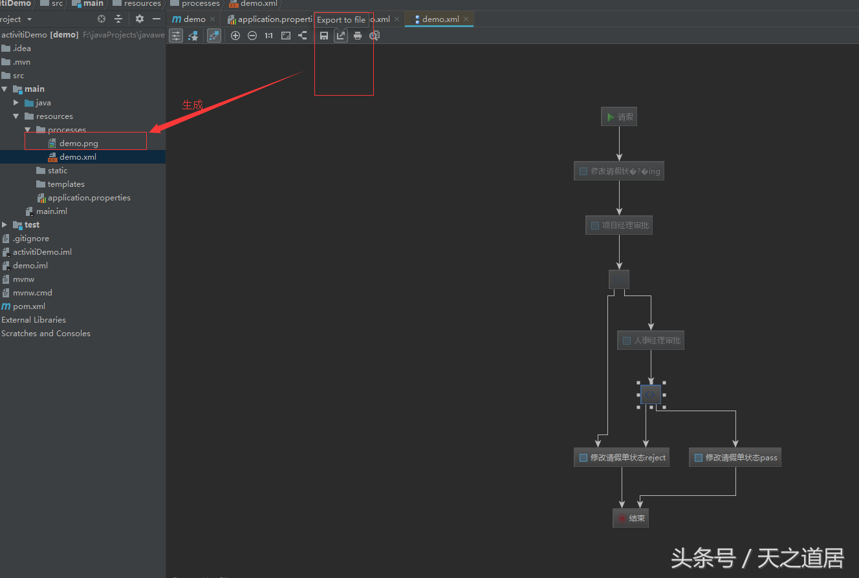Viewport: 859px width, 578px height.
Task: Reset diagram zoom to actual size 1:1
Action: [x=268, y=36]
